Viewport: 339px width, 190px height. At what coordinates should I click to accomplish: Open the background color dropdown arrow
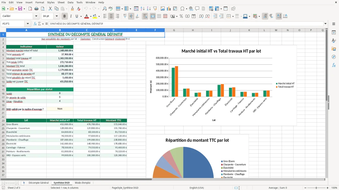click(x=99, y=16)
